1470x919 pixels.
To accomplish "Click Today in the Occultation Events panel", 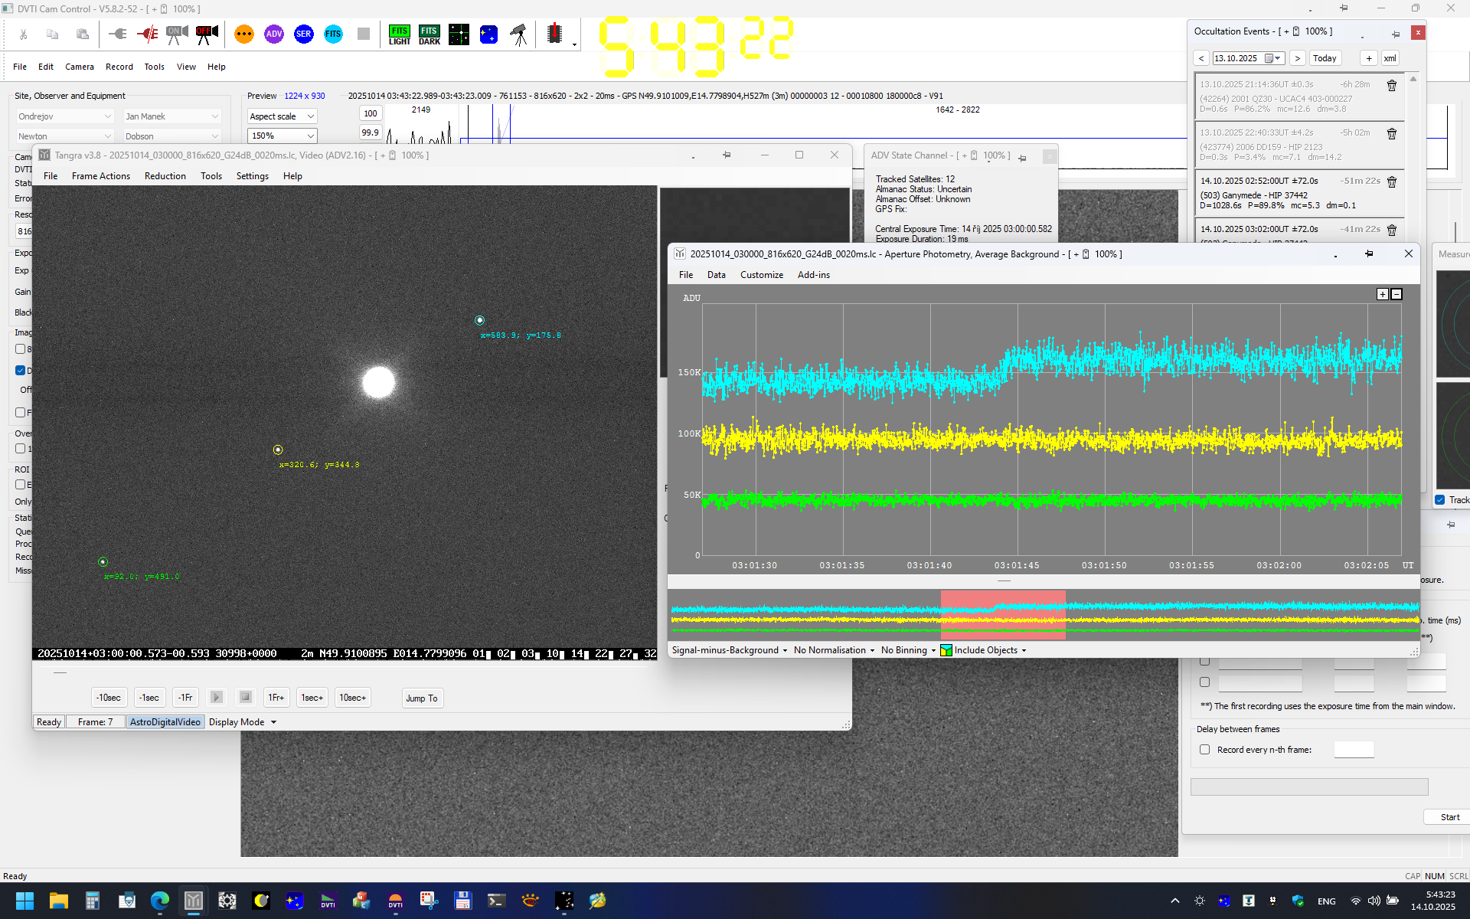I will coord(1324,57).
